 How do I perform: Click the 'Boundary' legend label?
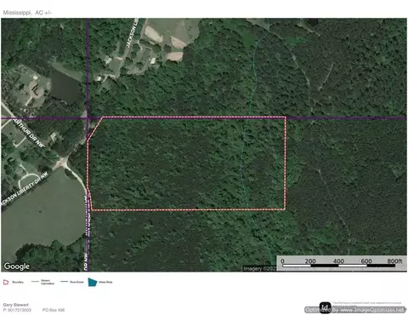tap(18, 282)
